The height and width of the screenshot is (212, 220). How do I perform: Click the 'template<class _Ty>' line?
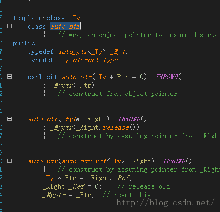[48, 18]
